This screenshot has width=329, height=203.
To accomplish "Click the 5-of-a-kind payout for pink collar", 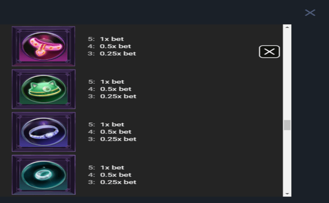I will coord(112,39).
